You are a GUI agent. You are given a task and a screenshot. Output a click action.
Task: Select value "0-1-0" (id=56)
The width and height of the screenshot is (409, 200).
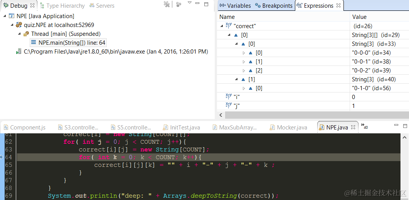pyautogui.click(x=371, y=88)
